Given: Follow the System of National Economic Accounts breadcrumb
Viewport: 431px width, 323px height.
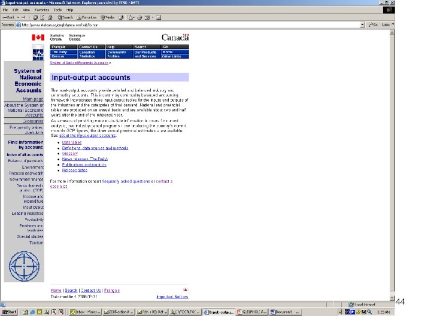Looking at the screenshot, I should point(79,63).
